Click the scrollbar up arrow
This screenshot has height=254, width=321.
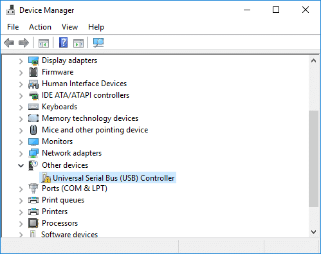pyautogui.click(x=313, y=60)
